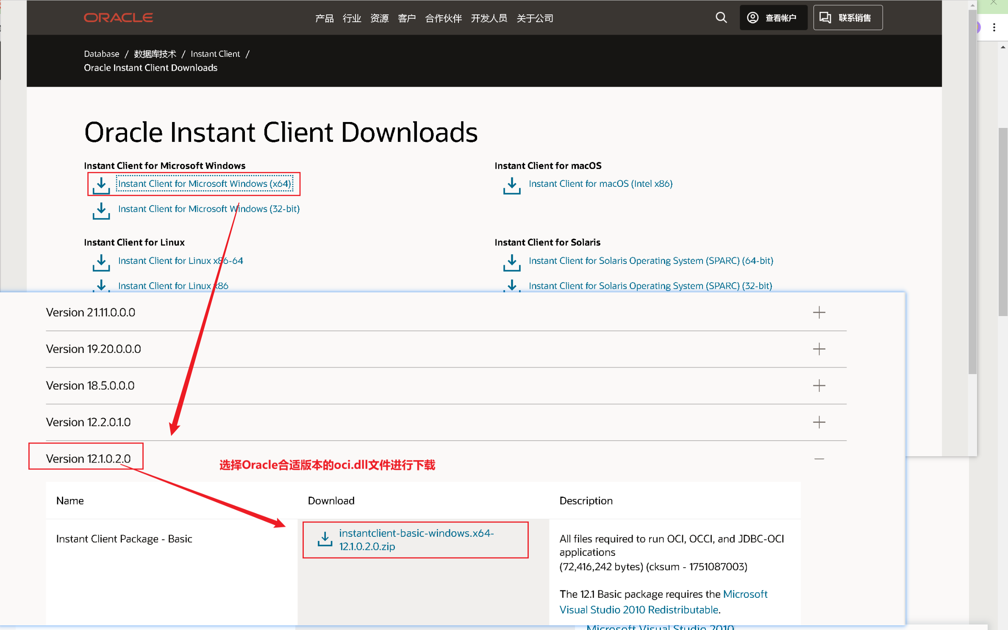Click download icon beside macOS (Intel x86)
This screenshot has height=630, width=1008.
[512, 185]
